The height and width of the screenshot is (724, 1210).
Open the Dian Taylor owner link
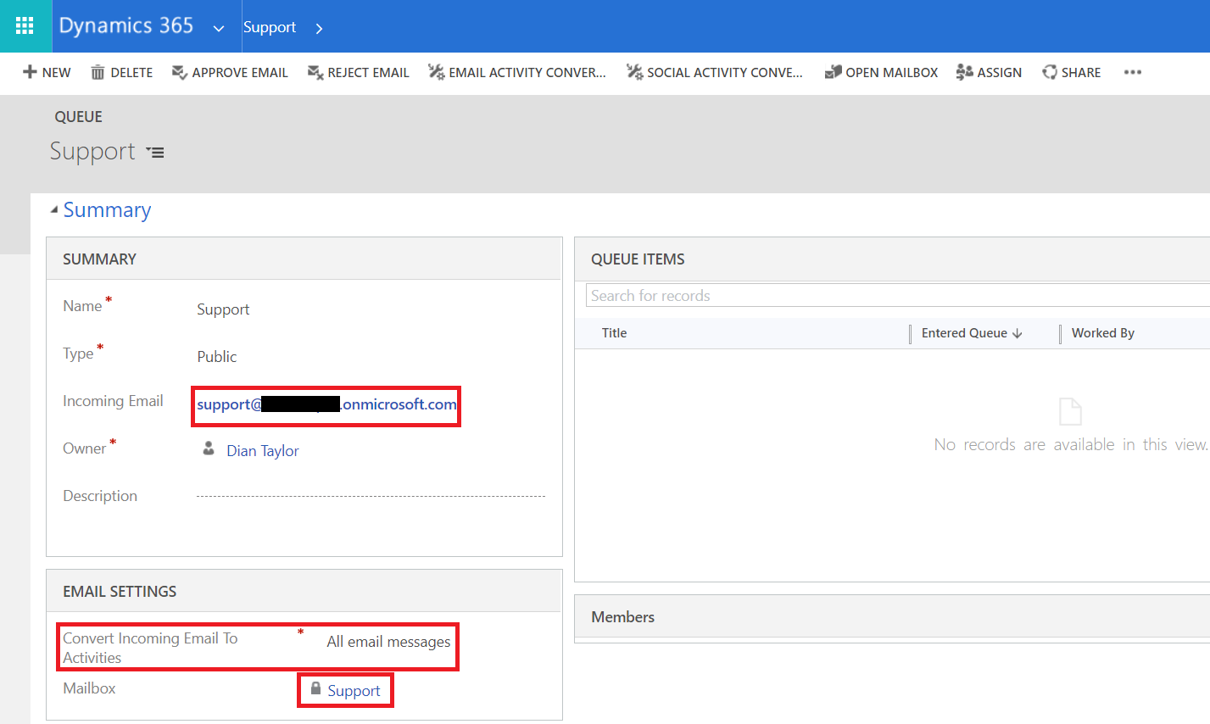(x=262, y=450)
